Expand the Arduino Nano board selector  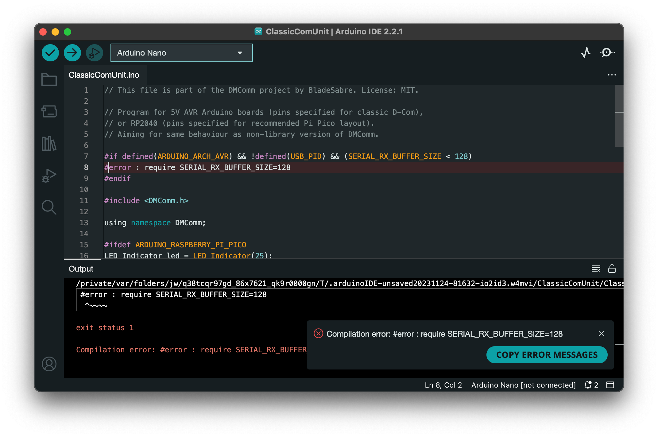[181, 53]
